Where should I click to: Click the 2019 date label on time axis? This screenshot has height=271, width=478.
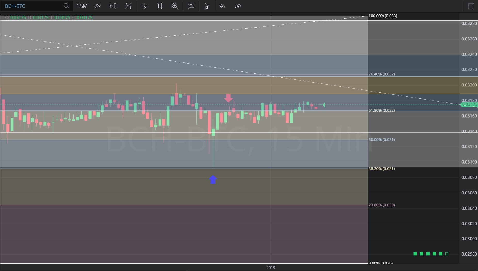(x=271, y=268)
